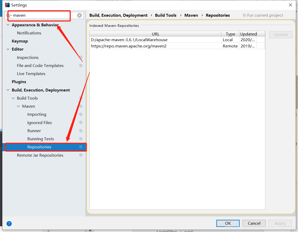Click the Apply button
Screen dimensions: 298x232
point(280,223)
